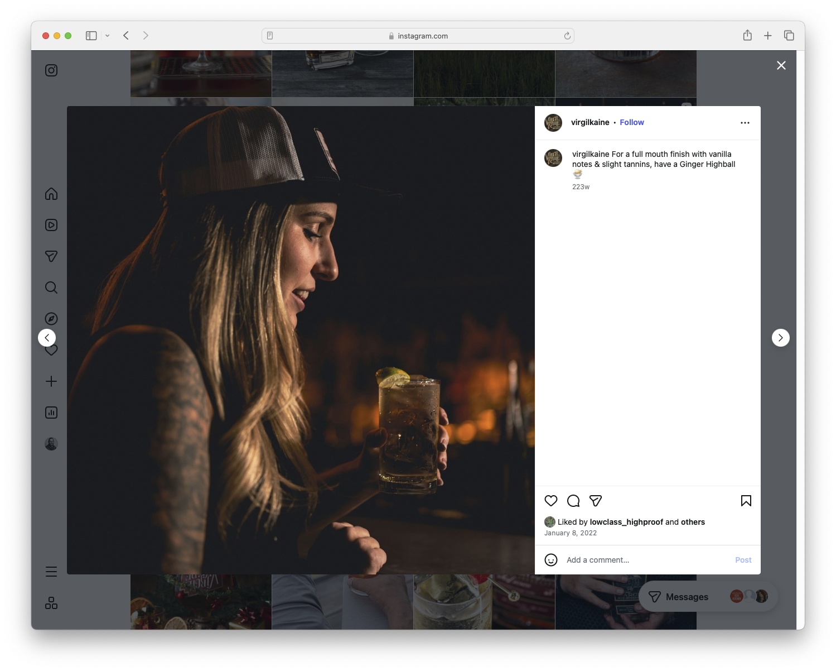The width and height of the screenshot is (836, 671).
Task: Select the Reels icon in the sidebar
Action: (x=51, y=225)
